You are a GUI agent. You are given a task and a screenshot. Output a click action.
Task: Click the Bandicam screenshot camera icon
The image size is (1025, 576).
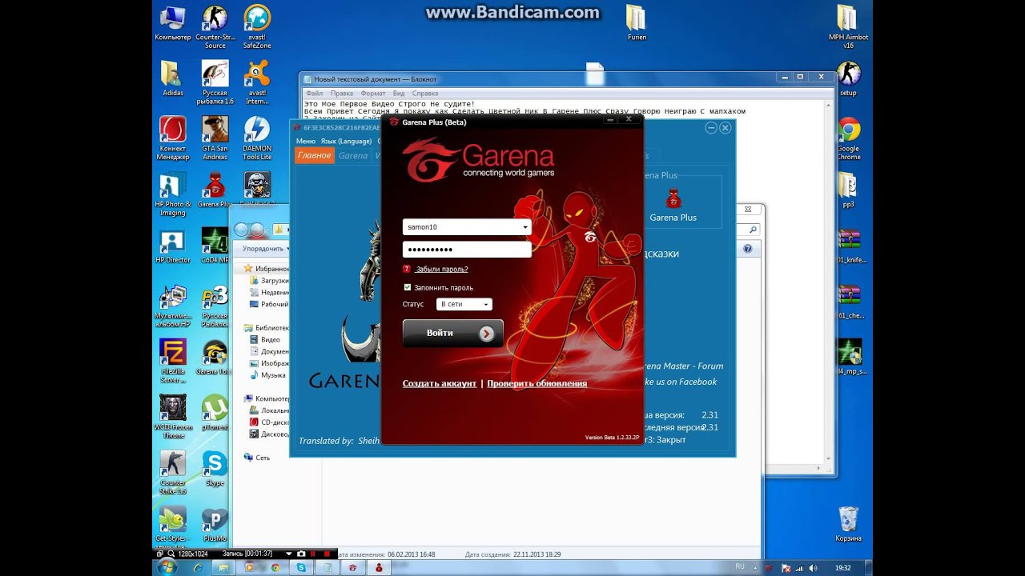pos(301,554)
